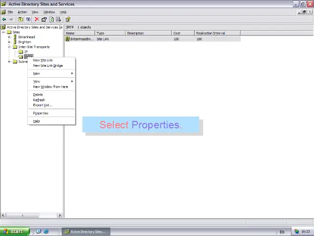Click the Type column header
Viewport: 314px width, 236px height.
point(110,33)
